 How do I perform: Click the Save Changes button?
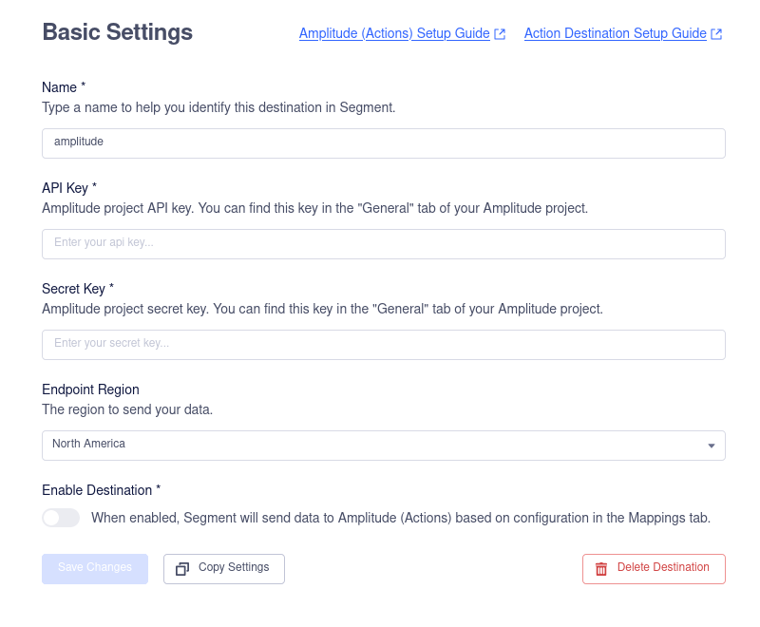(94, 568)
